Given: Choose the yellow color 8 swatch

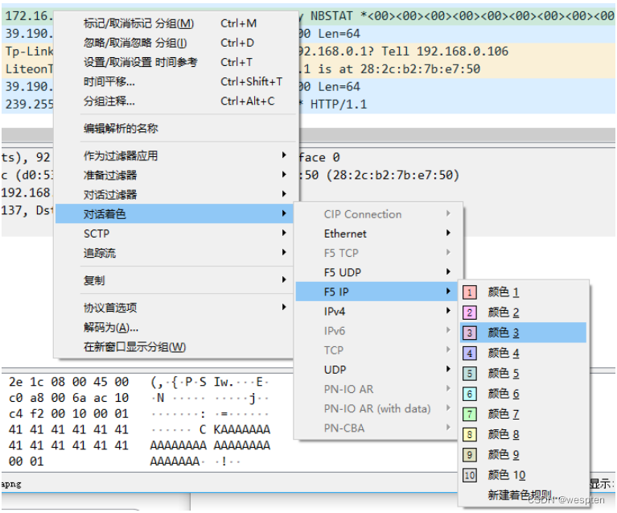Looking at the screenshot, I should [x=470, y=435].
